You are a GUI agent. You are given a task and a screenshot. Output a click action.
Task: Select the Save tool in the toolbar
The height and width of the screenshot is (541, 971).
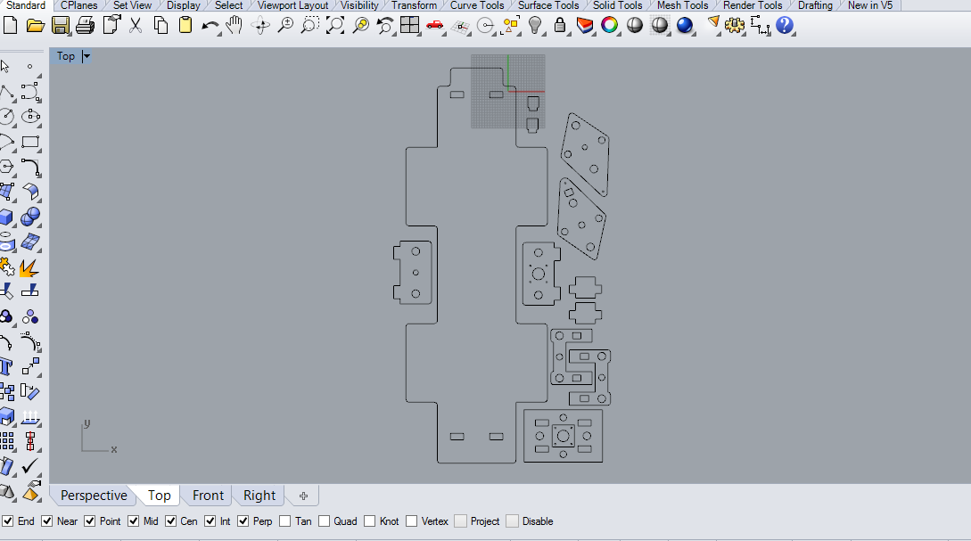pos(61,26)
